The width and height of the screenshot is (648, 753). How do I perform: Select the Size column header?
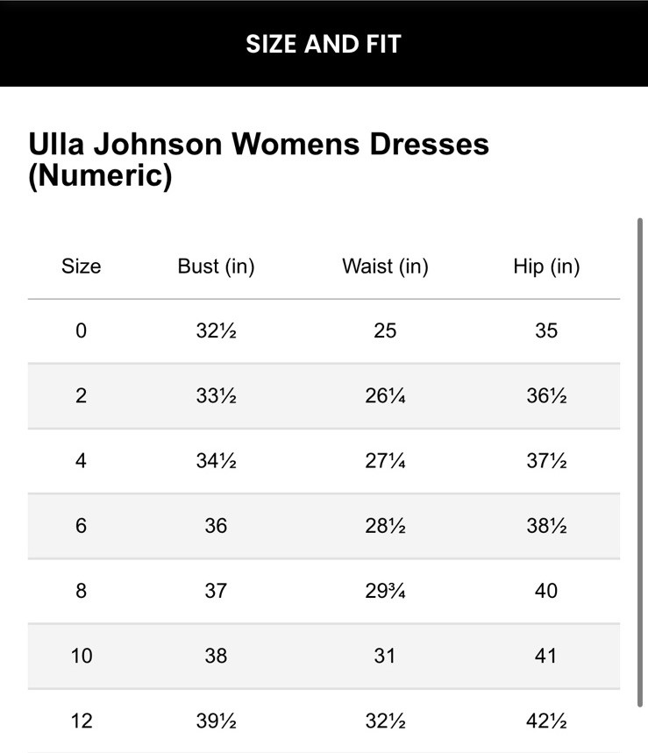pyautogui.click(x=81, y=266)
